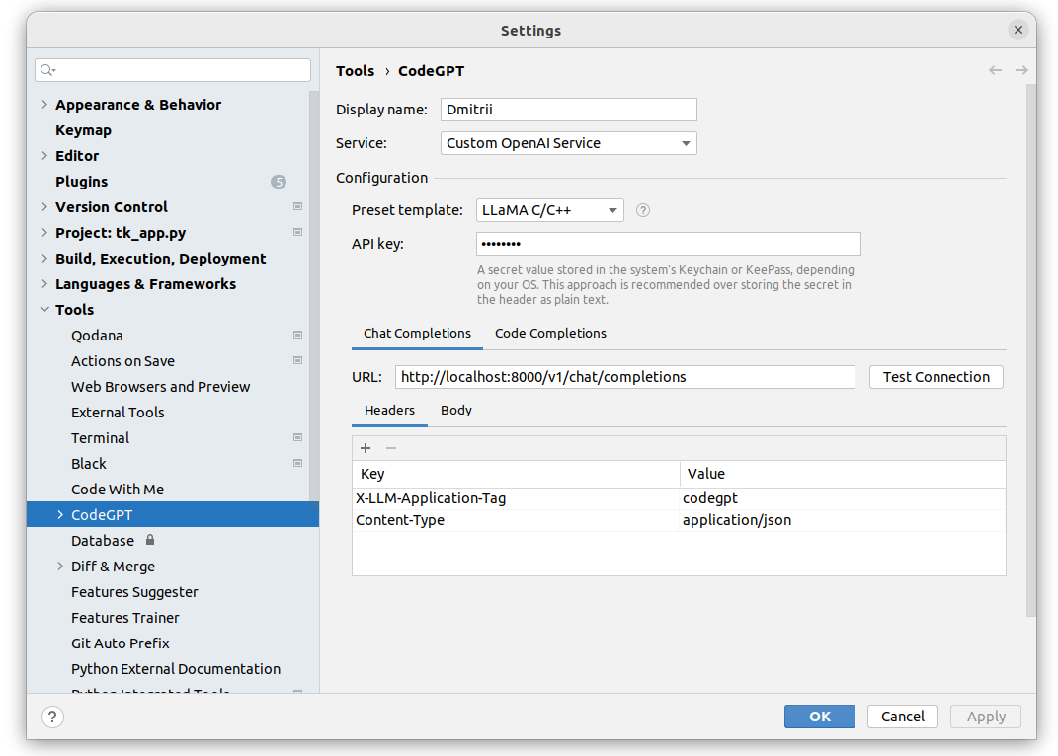
Task: Click the OK button
Action: click(x=820, y=717)
